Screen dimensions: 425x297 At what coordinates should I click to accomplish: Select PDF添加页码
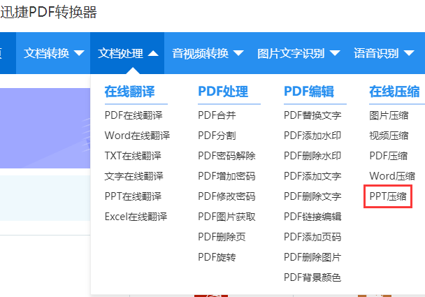312,237
